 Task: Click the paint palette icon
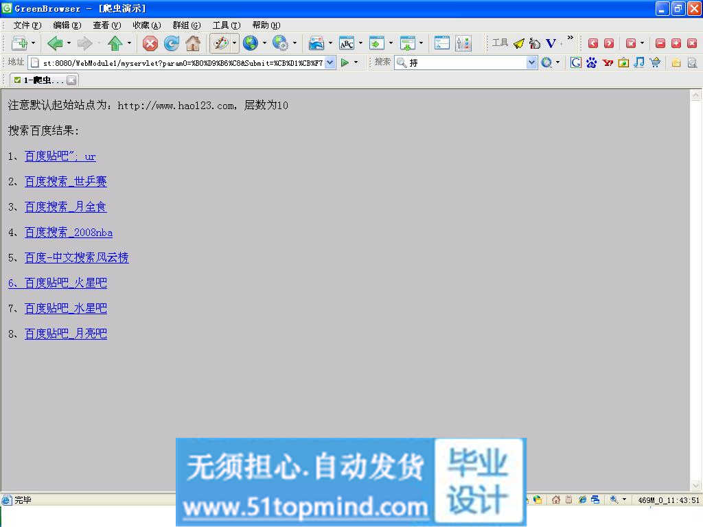pyautogui.click(x=220, y=43)
